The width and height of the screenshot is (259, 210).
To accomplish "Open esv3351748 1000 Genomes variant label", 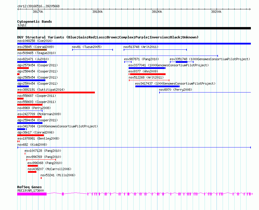I will 210,59.
